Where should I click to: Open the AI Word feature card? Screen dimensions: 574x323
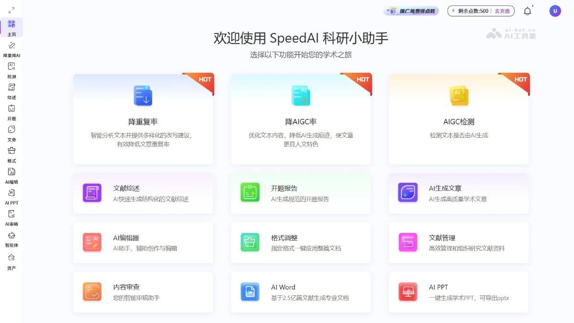point(300,292)
